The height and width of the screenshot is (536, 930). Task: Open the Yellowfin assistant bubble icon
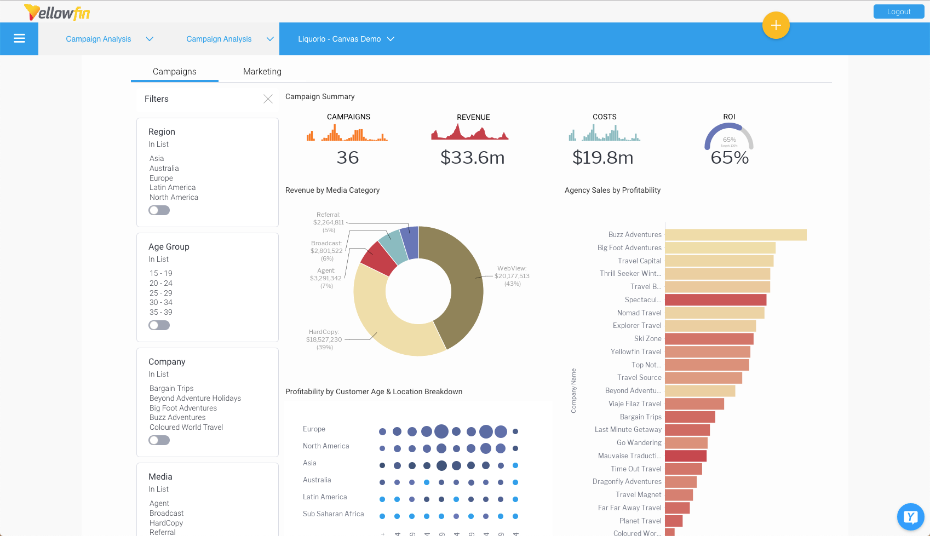pyautogui.click(x=910, y=516)
